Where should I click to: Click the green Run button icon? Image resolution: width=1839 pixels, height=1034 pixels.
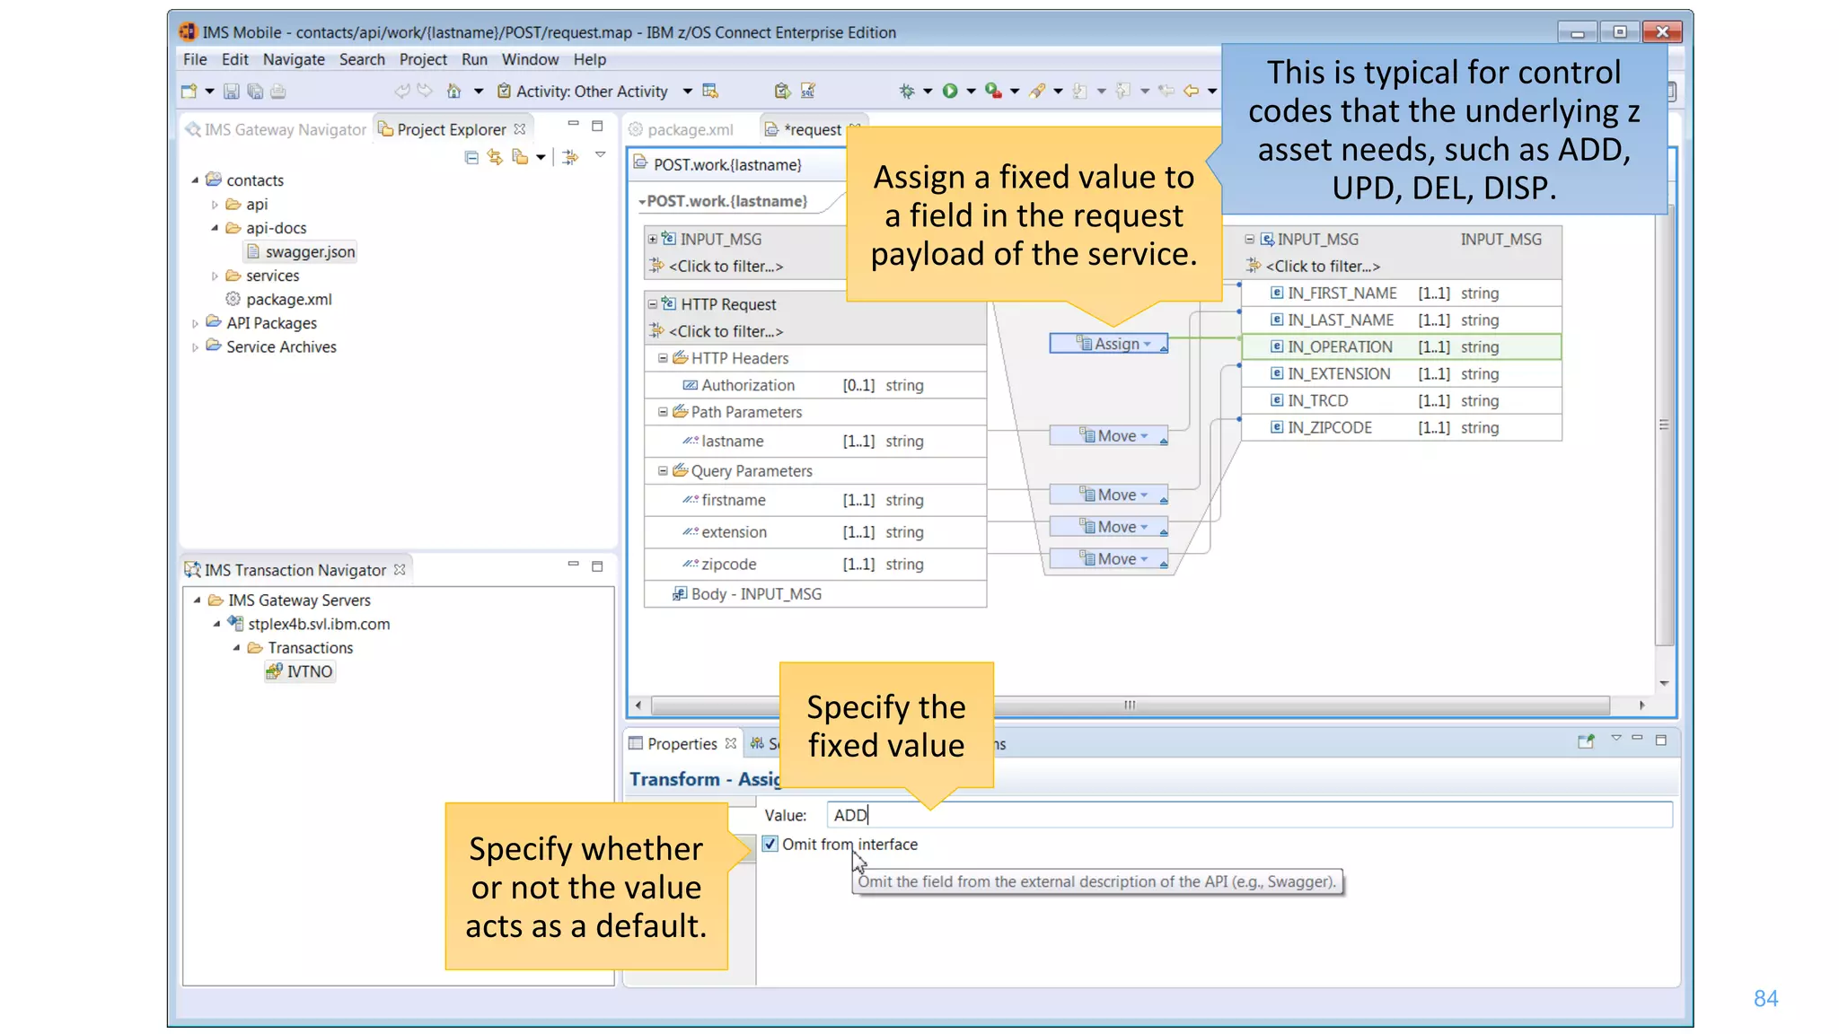[949, 91]
